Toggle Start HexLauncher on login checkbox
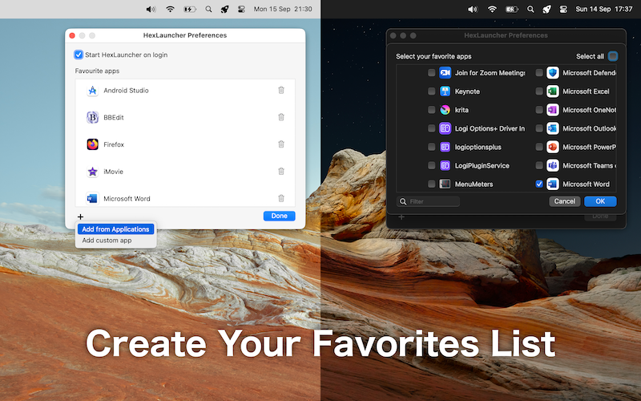 (x=79, y=55)
